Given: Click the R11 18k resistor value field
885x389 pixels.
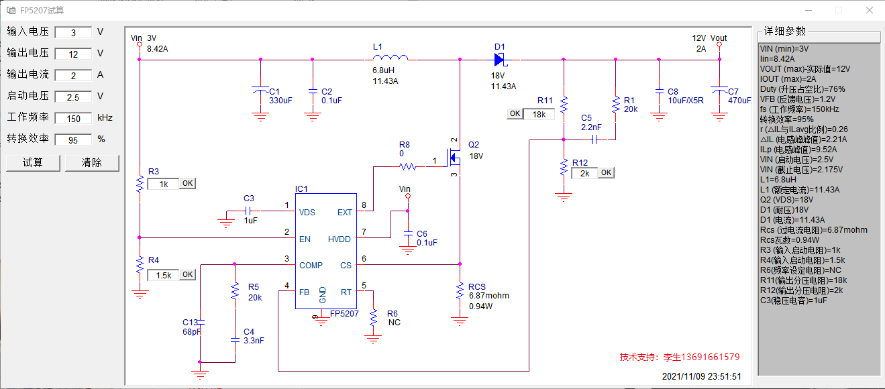Looking at the screenshot, I should click(x=539, y=114).
